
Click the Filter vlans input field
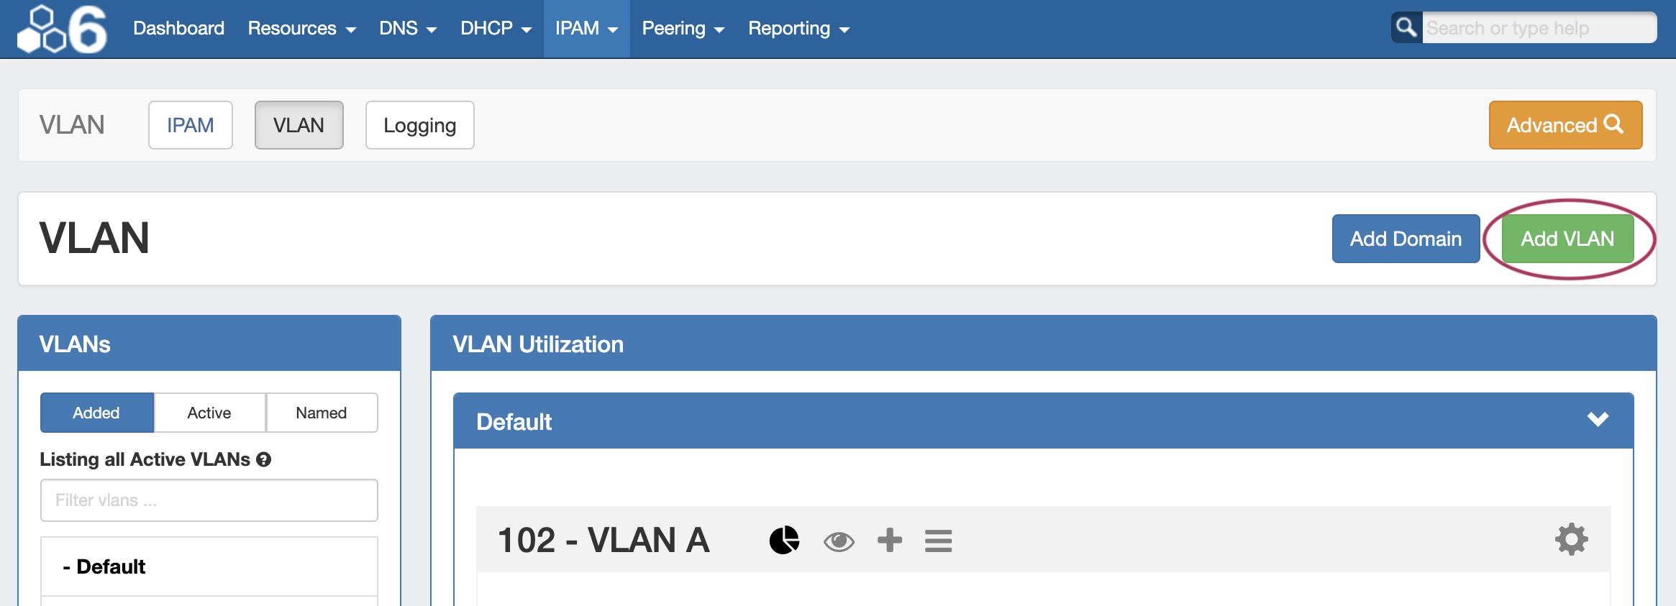click(209, 500)
